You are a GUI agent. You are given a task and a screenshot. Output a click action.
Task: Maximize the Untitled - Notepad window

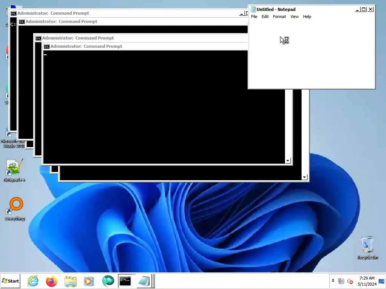coord(364,9)
